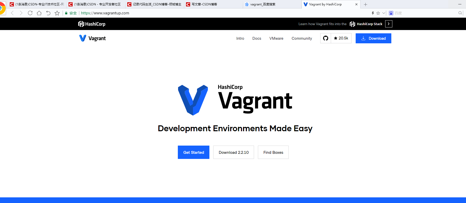This screenshot has height=203, width=466.
Task: Click the blue Download button in navbar
Action: pos(373,38)
